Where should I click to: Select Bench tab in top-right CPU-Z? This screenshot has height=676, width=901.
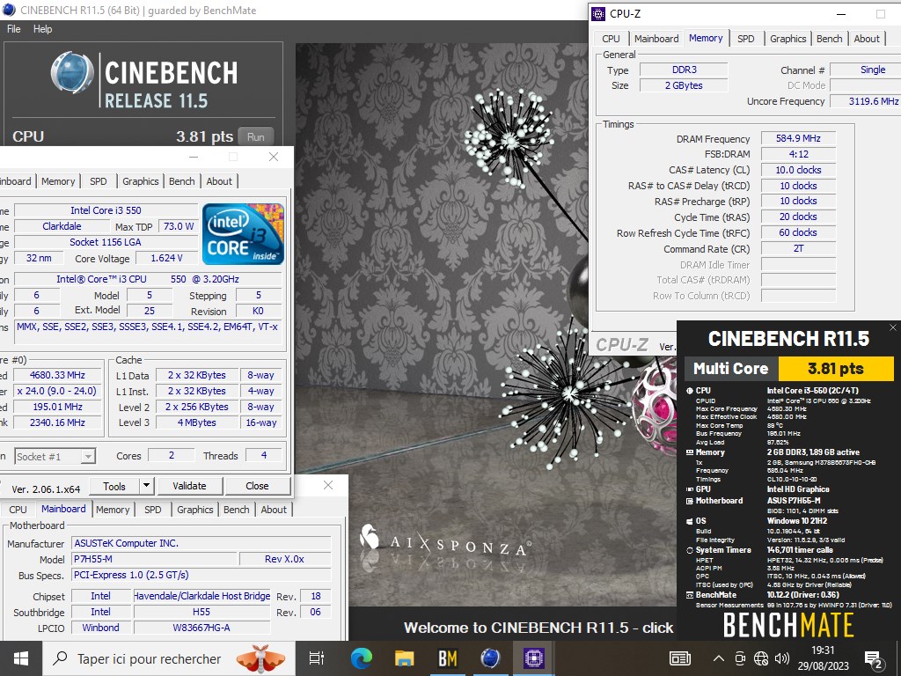pyautogui.click(x=829, y=39)
